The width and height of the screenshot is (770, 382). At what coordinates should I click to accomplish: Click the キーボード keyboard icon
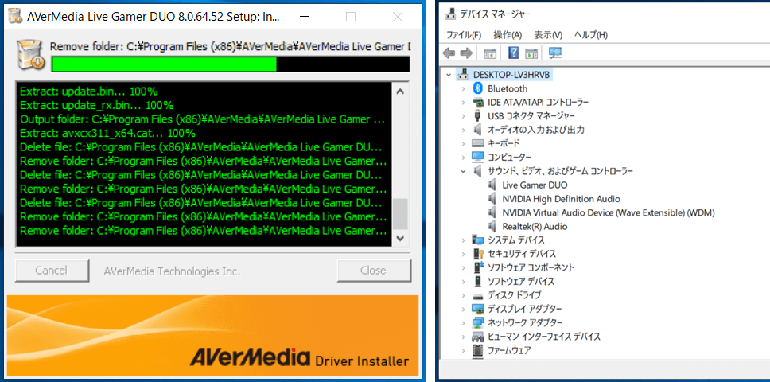(478, 143)
